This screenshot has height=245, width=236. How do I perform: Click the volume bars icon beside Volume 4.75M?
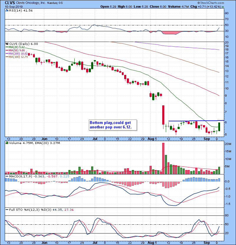pyautogui.click(x=7, y=143)
